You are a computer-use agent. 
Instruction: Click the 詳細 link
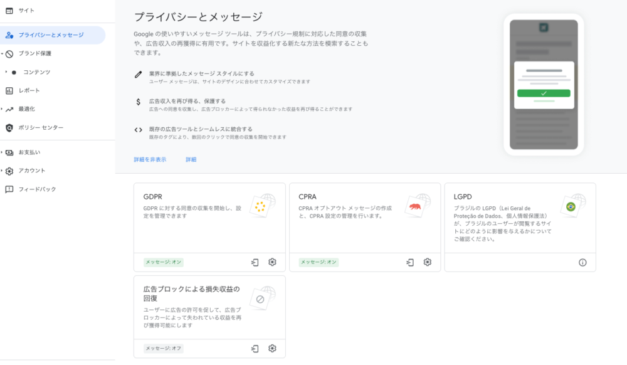click(191, 159)
